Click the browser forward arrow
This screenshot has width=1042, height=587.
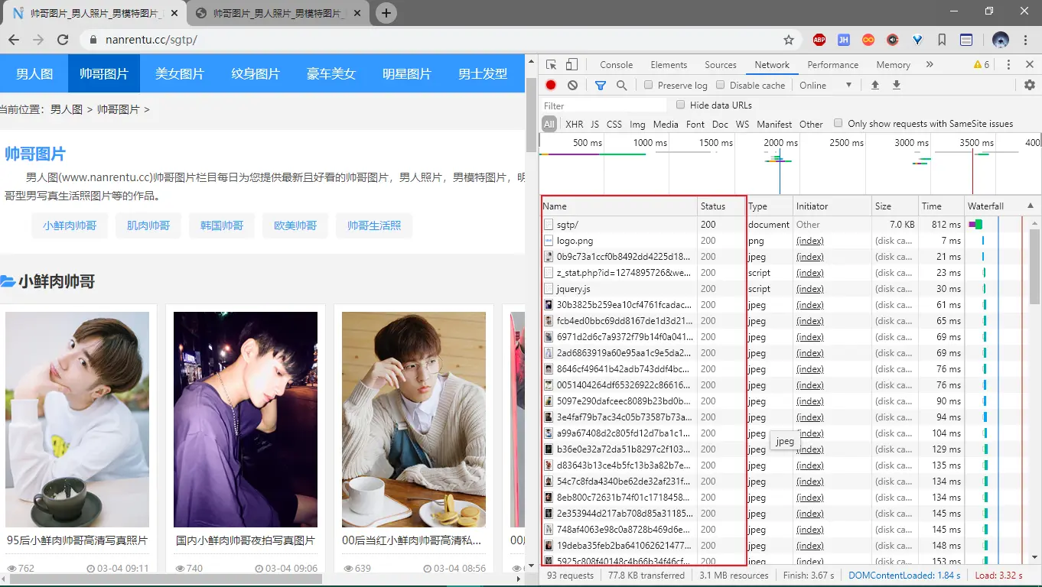point(38,40)
